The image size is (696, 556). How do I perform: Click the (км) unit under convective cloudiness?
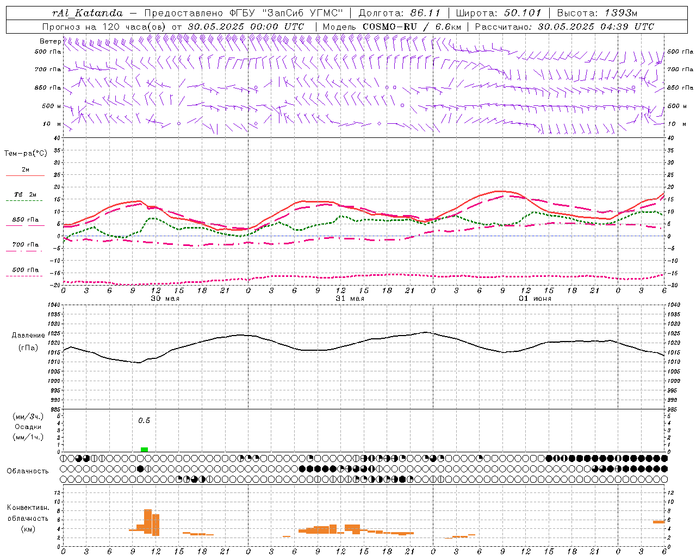(28, 529)
